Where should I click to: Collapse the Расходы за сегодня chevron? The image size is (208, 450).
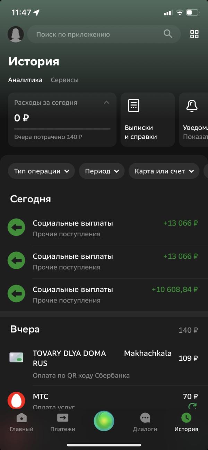coord(106,102)
